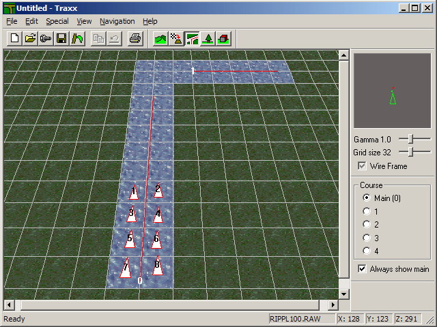Click the New file toolbar icon

[x=15, y=39]
